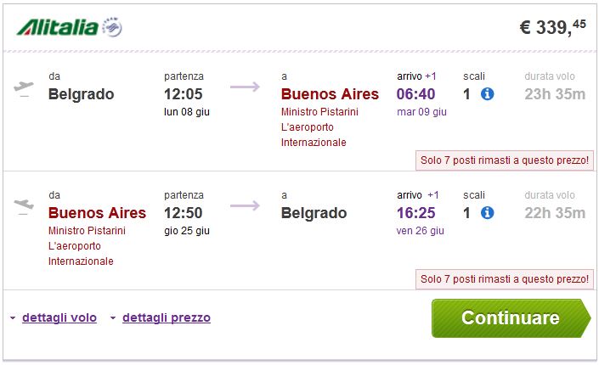
Task: Expand dettagli prezzo section
Action: (x=166, y=318)
